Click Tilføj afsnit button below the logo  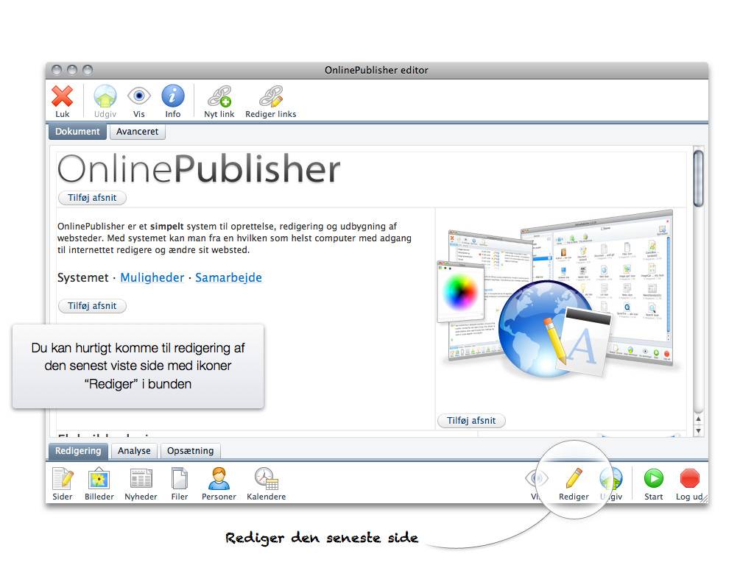[x=92, y=198]
